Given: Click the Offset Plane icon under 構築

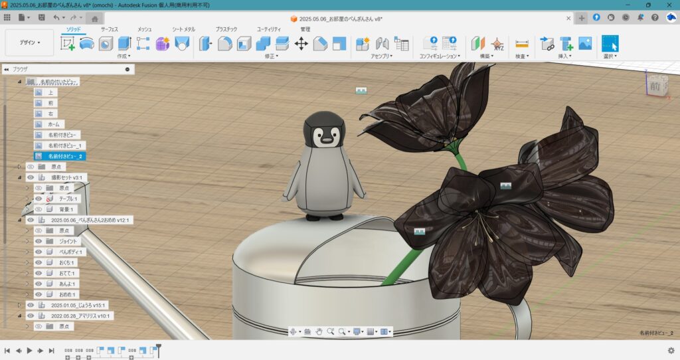Looking at the screenshot, I should click(478, 44).
